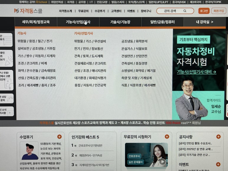
Task: Open 자격동소개 menu item
Action: click(x=65, y=11)
